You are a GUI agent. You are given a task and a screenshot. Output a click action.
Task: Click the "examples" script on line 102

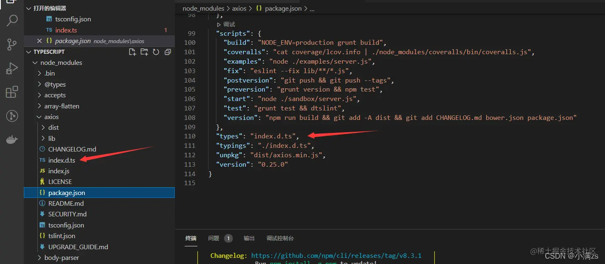[x=243, y=61]
